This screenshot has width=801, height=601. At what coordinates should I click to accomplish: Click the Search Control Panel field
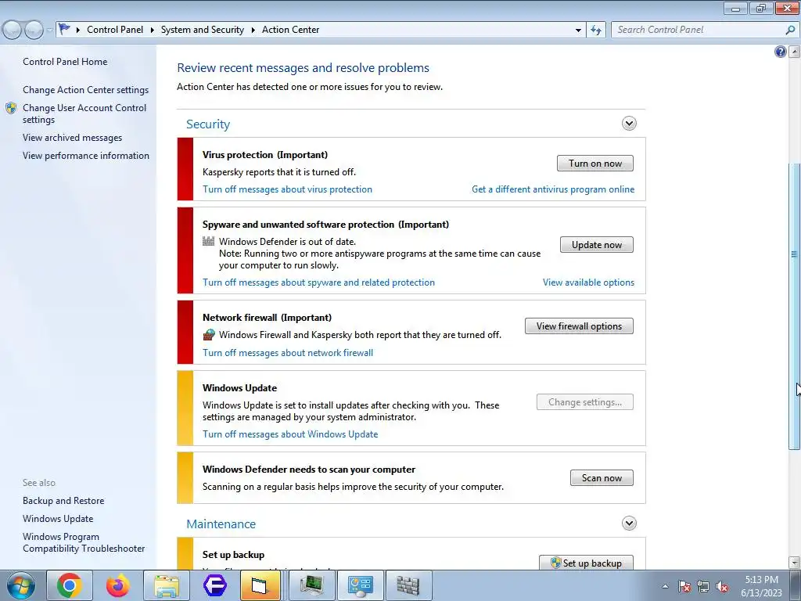tap(705, 30)
